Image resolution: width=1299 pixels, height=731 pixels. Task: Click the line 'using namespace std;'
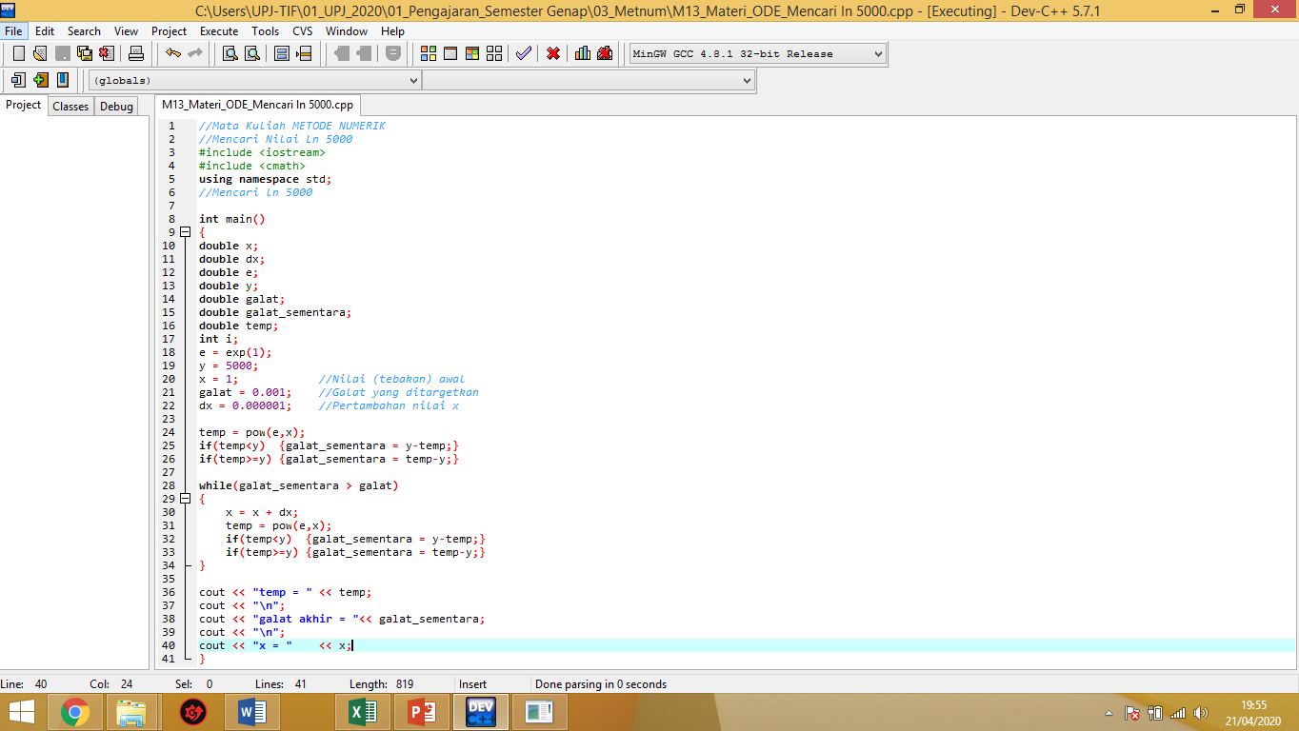[265, 179]
